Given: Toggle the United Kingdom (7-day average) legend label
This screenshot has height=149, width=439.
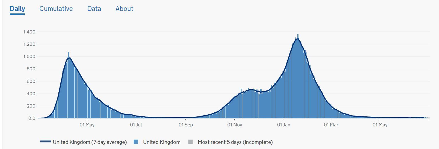Looking at the screenshot, I should (90, 142).
